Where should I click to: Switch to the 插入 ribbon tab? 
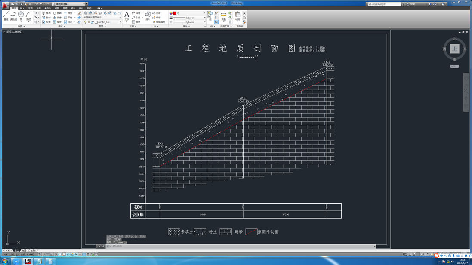coord(22,8)
